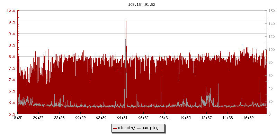Click the 00:29 time axis label

tap(80, 118)
